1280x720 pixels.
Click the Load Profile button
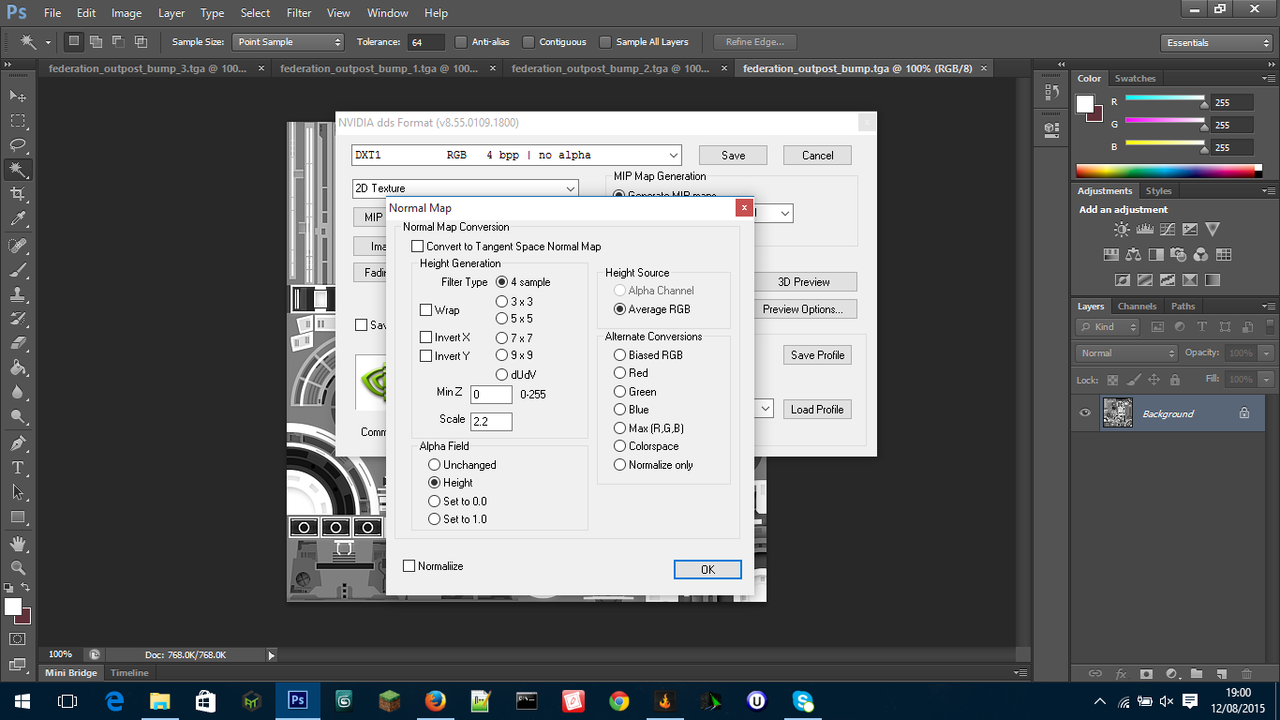coord(817,410)
